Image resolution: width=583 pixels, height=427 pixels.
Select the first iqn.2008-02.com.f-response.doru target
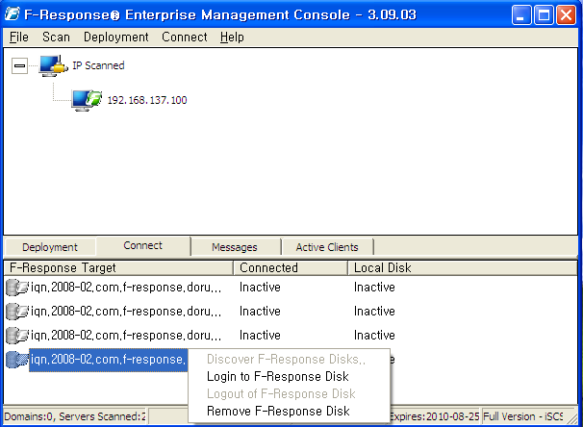pyautogui.click(x=126, y=288)
